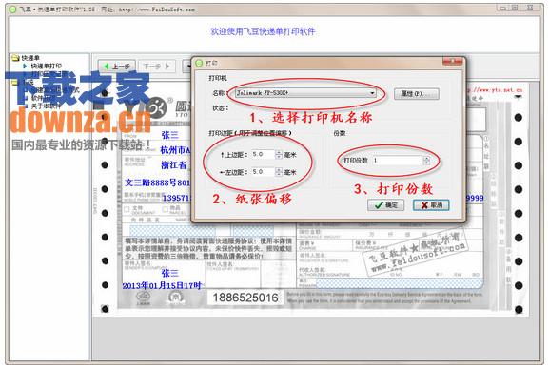The width and height of the screenshot is (549, 365).
Task: Increase the 上边距 top margin value
Action: pos(279,152)
